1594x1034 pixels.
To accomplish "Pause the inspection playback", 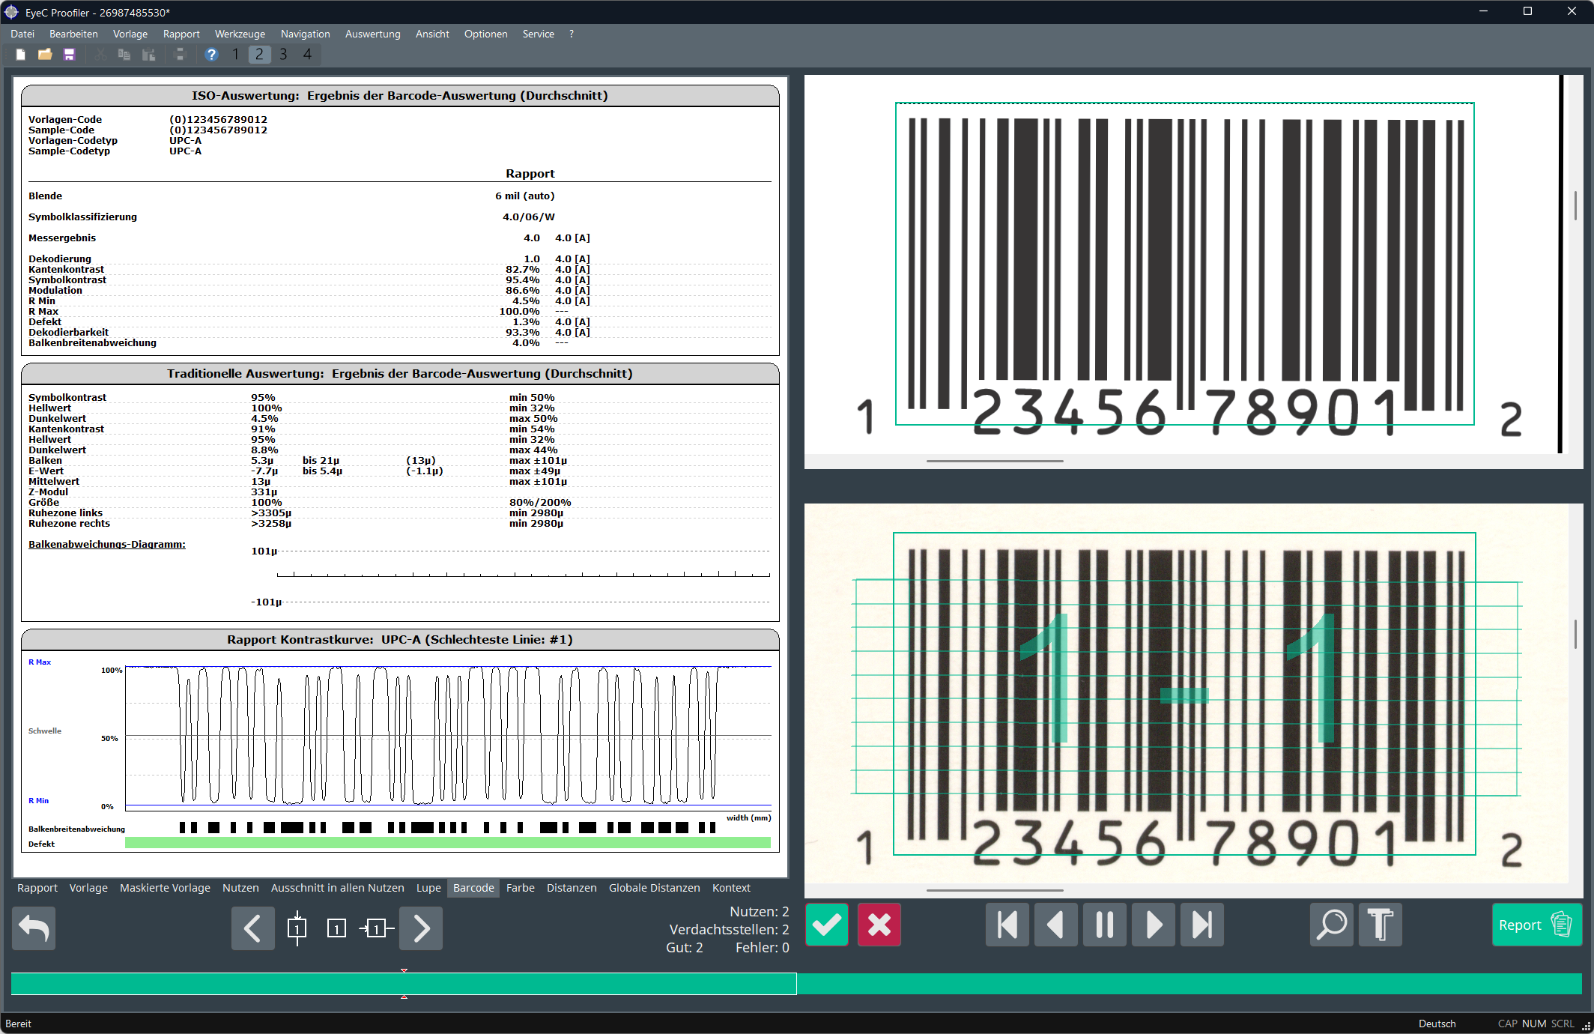I will 1105,925.
